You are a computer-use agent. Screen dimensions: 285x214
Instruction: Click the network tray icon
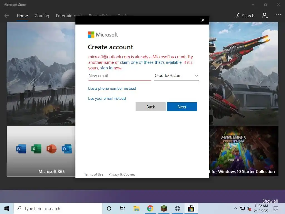(242, 208)
